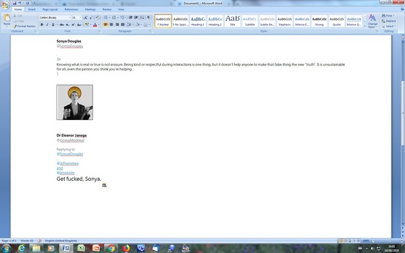Switch to the Review tab
Image resolution: width=405 pixels, height=253 pixels.
click(x=107, y=9)
